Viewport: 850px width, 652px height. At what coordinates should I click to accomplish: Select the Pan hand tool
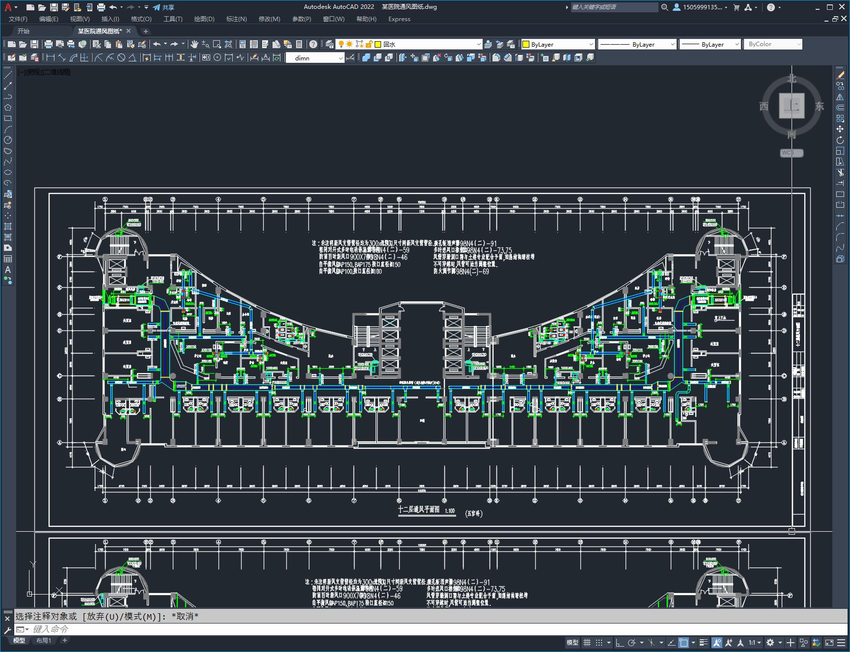coord(194,44)
